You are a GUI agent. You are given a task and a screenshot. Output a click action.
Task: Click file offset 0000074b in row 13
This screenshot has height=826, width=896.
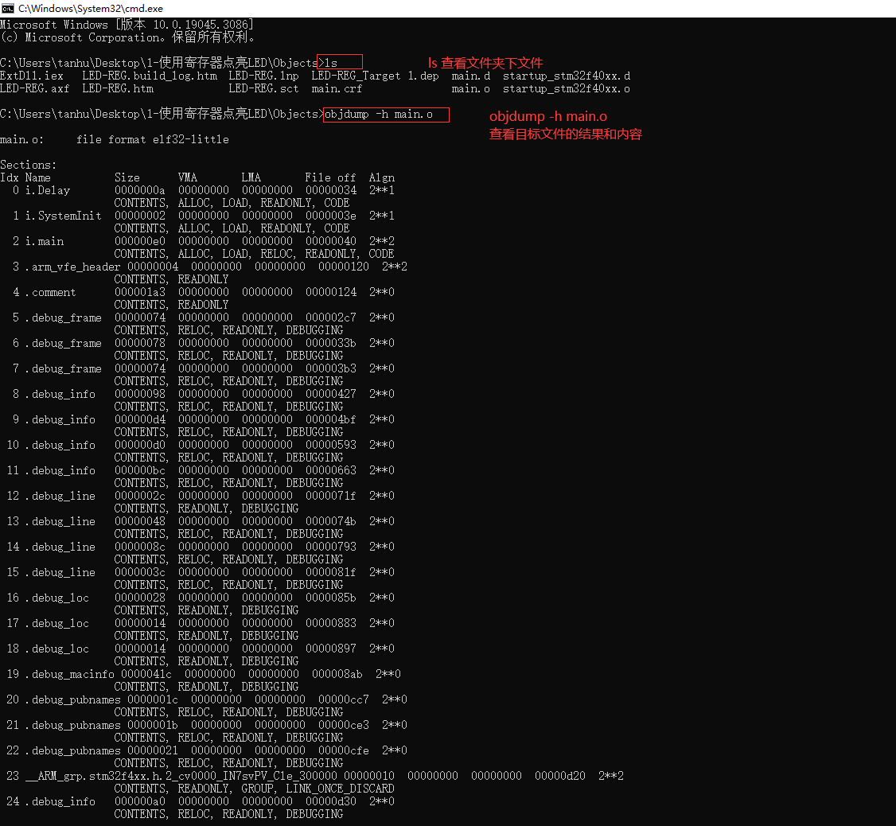click(331, 522)
